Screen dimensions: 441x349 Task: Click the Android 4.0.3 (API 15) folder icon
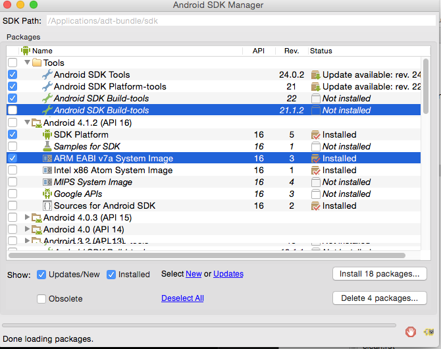point(37,217)
